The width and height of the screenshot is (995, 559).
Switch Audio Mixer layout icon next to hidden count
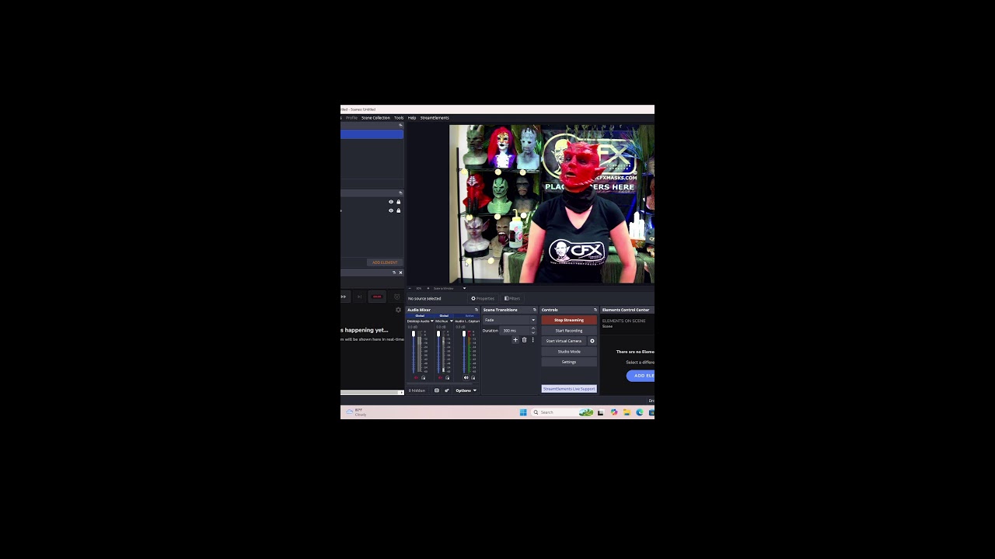click(x=436, y=391)
